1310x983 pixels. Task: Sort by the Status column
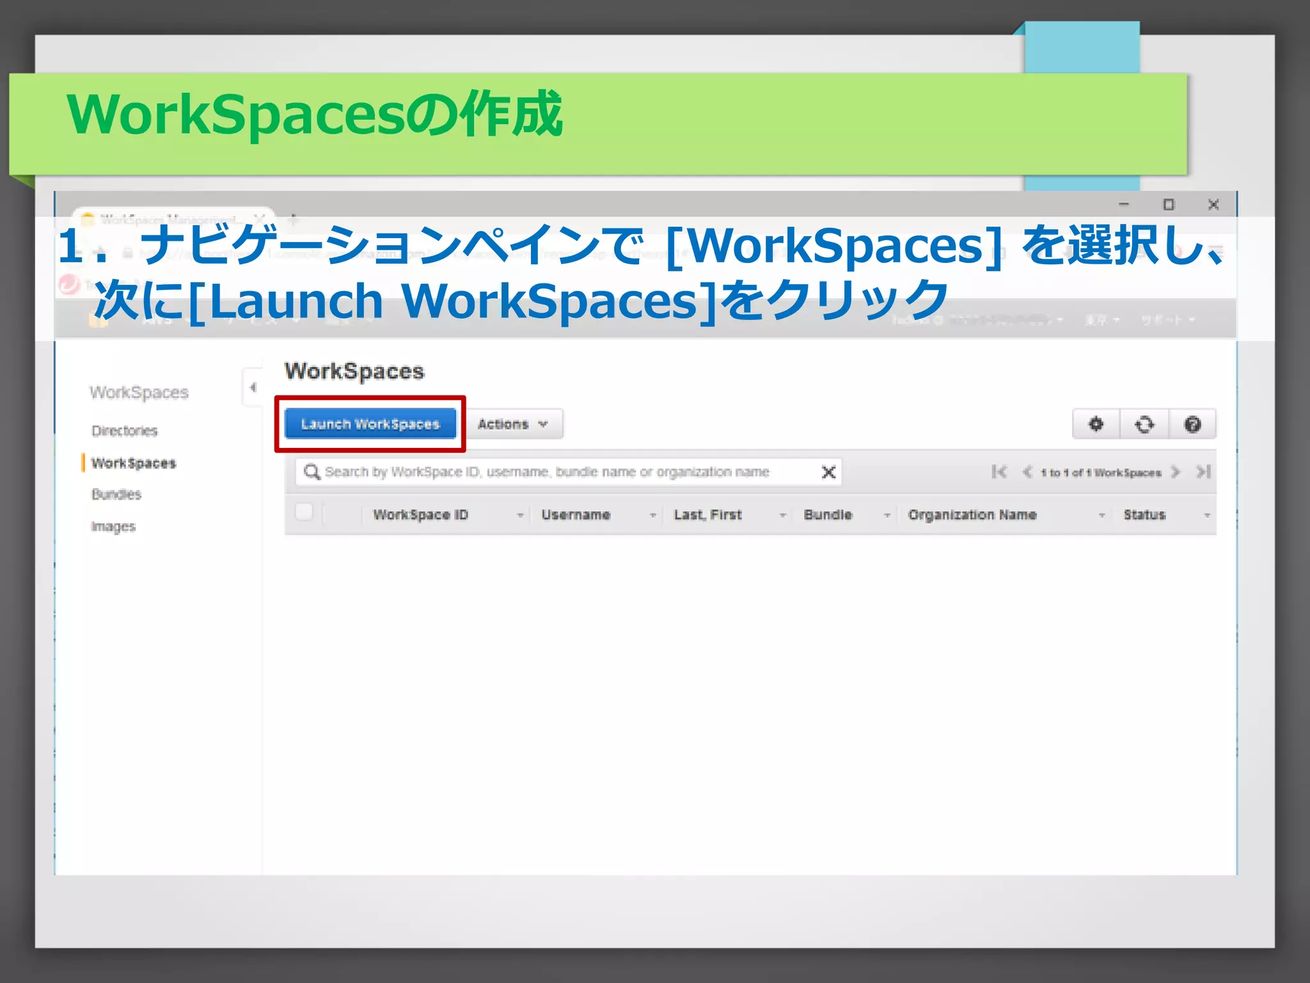pyautogui.click(x=1144, y=515)
